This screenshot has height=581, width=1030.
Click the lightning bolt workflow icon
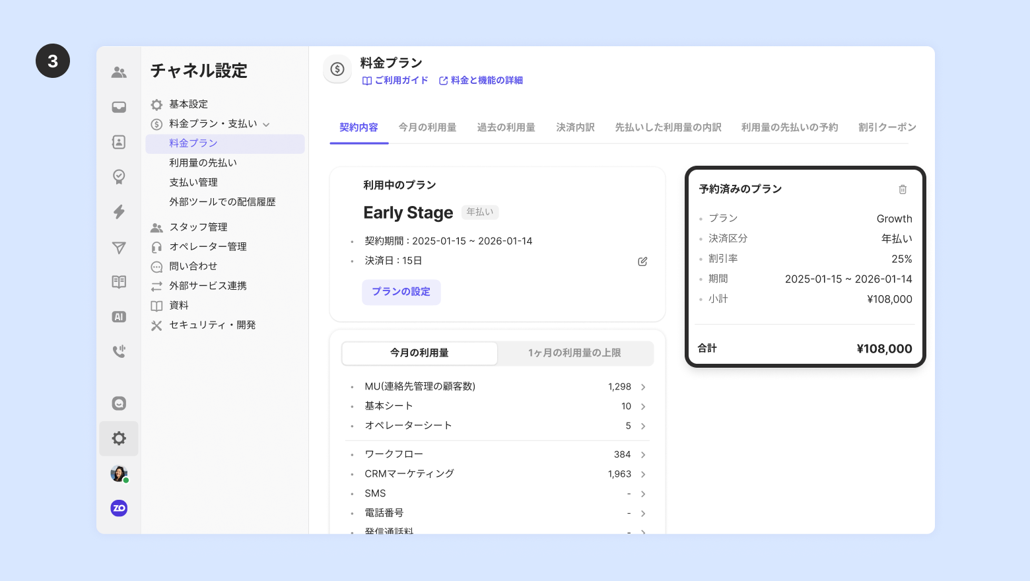pos(119,212)
